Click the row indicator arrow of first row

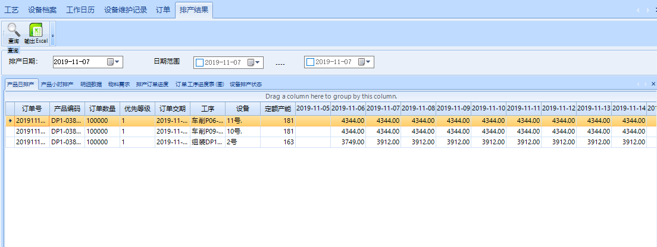click(8, 121)
